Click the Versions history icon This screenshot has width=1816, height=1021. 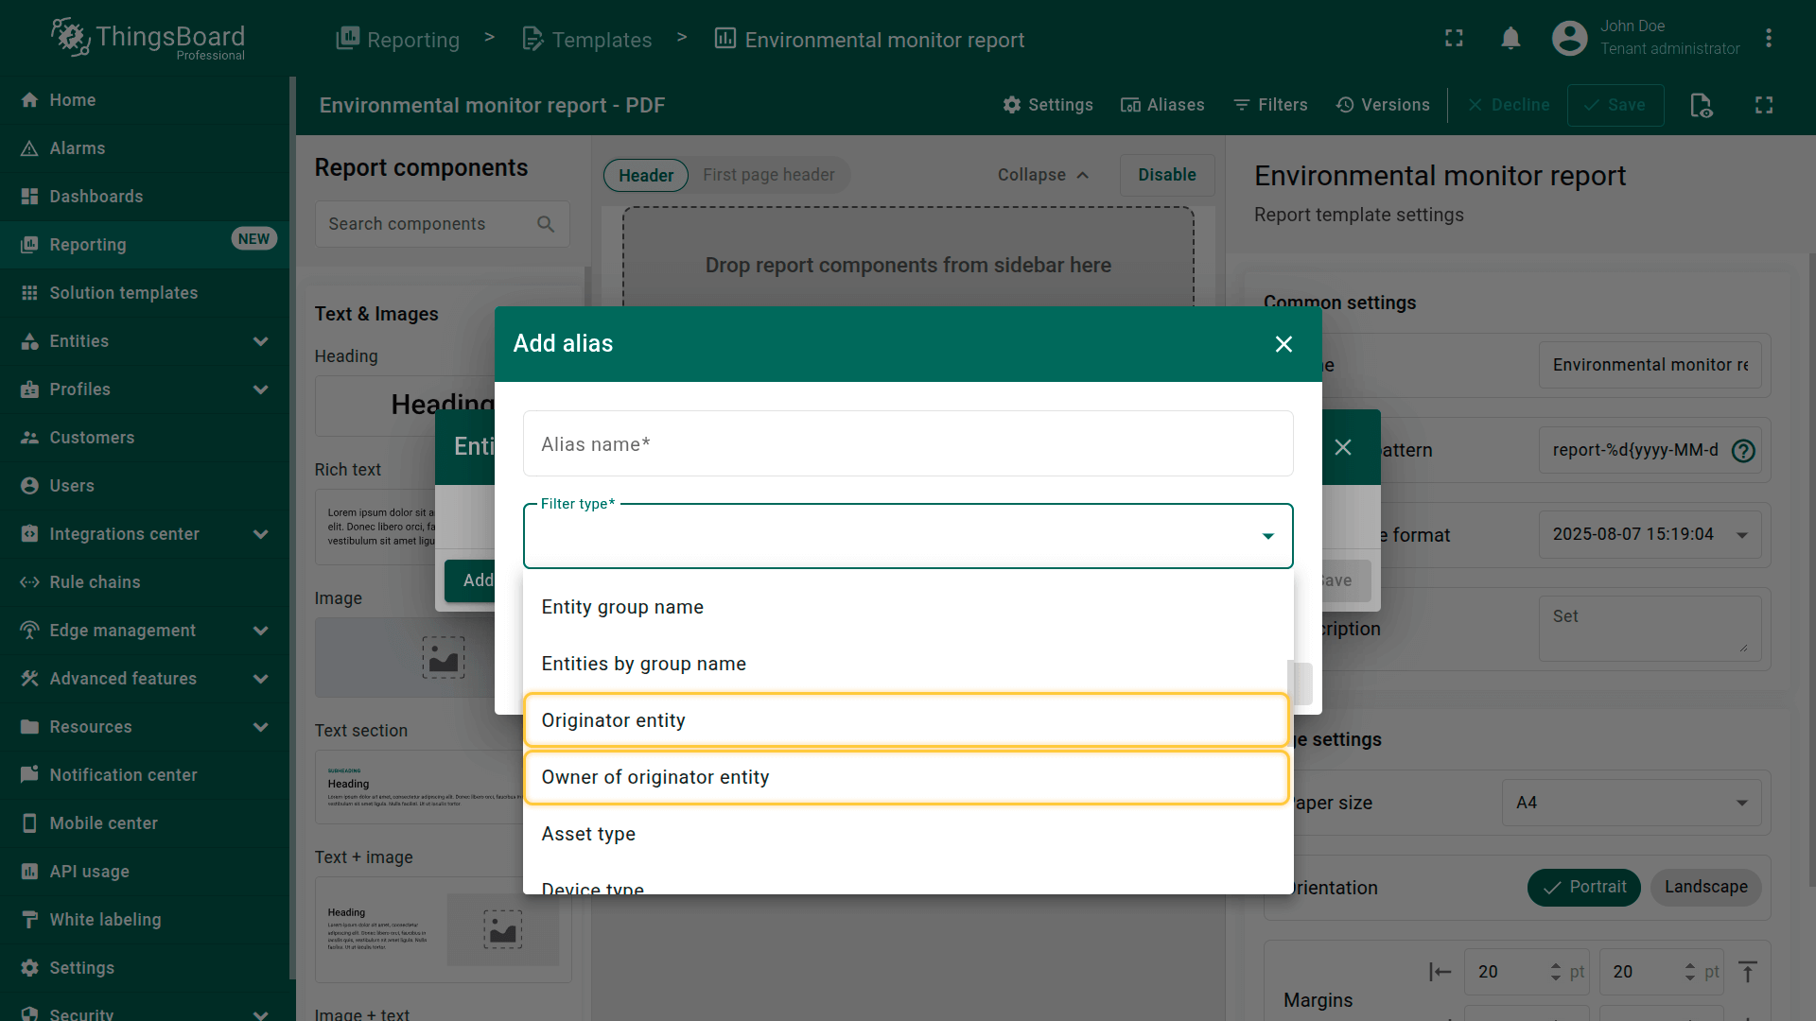[x=1344, y=105]
